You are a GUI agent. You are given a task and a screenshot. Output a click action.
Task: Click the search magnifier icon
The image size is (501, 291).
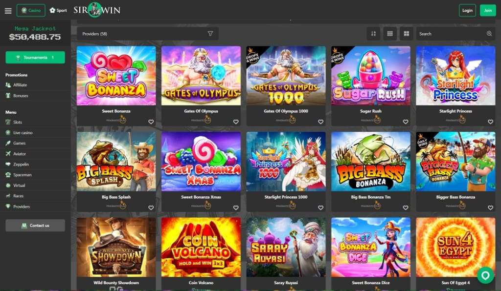(489, 34)
